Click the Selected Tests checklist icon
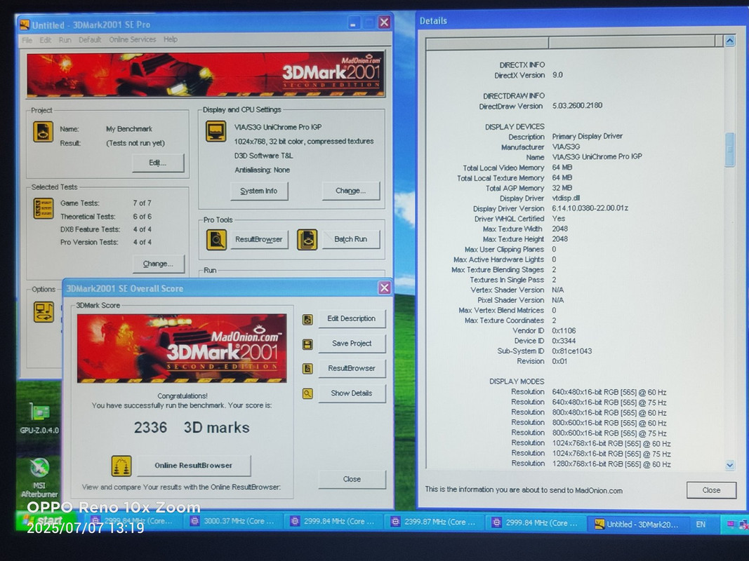 pyautogui.click(x=44, y=208)
